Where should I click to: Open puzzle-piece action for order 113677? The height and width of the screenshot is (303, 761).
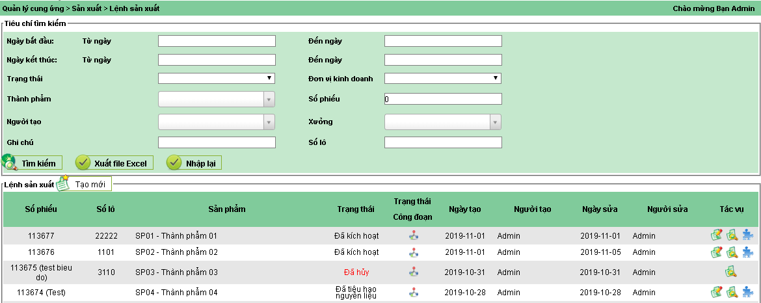coord(747,235)
